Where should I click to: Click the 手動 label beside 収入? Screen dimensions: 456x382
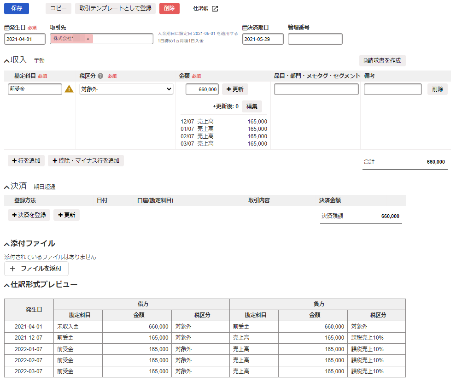coord(39,60)
